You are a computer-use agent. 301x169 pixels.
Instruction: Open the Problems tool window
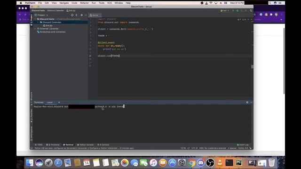coord(53,145)
